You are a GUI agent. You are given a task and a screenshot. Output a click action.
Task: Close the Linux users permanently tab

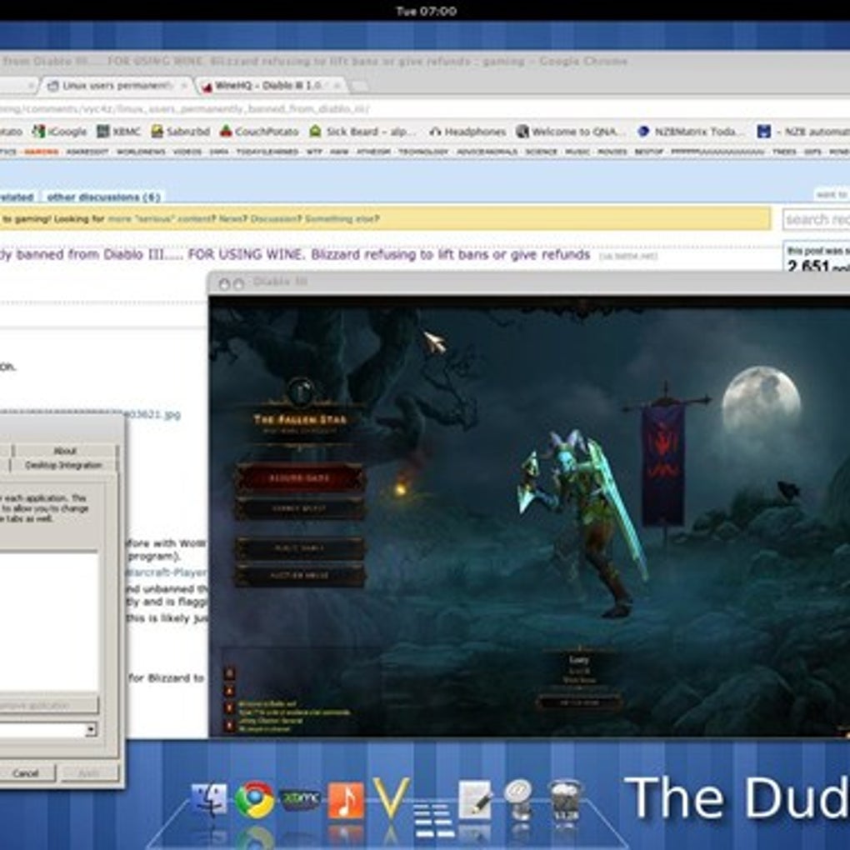[184, 86]
